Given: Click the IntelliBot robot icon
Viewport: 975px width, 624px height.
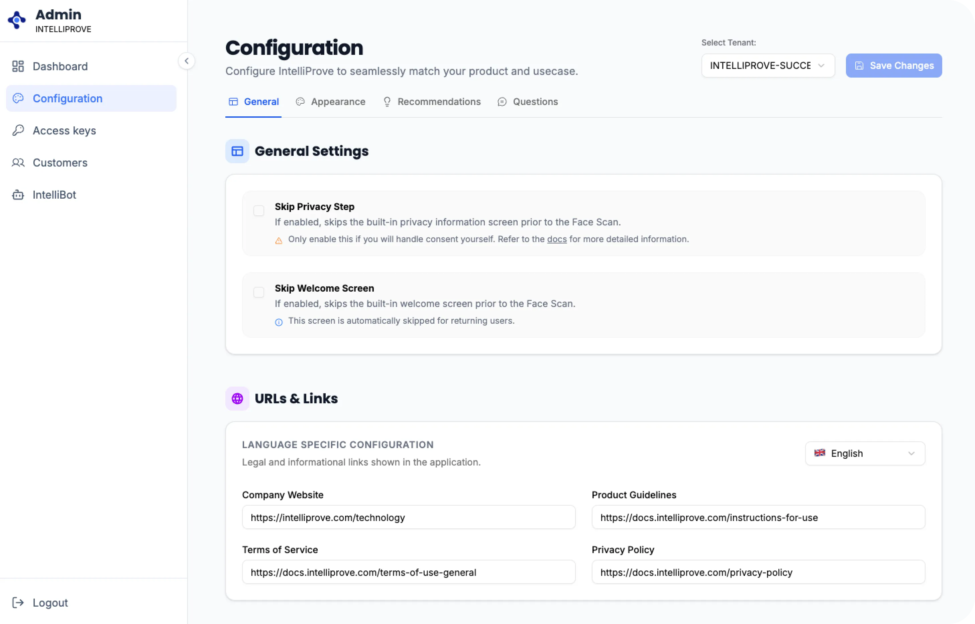Looking at the screenshot, I should click(x=18, y=195).
